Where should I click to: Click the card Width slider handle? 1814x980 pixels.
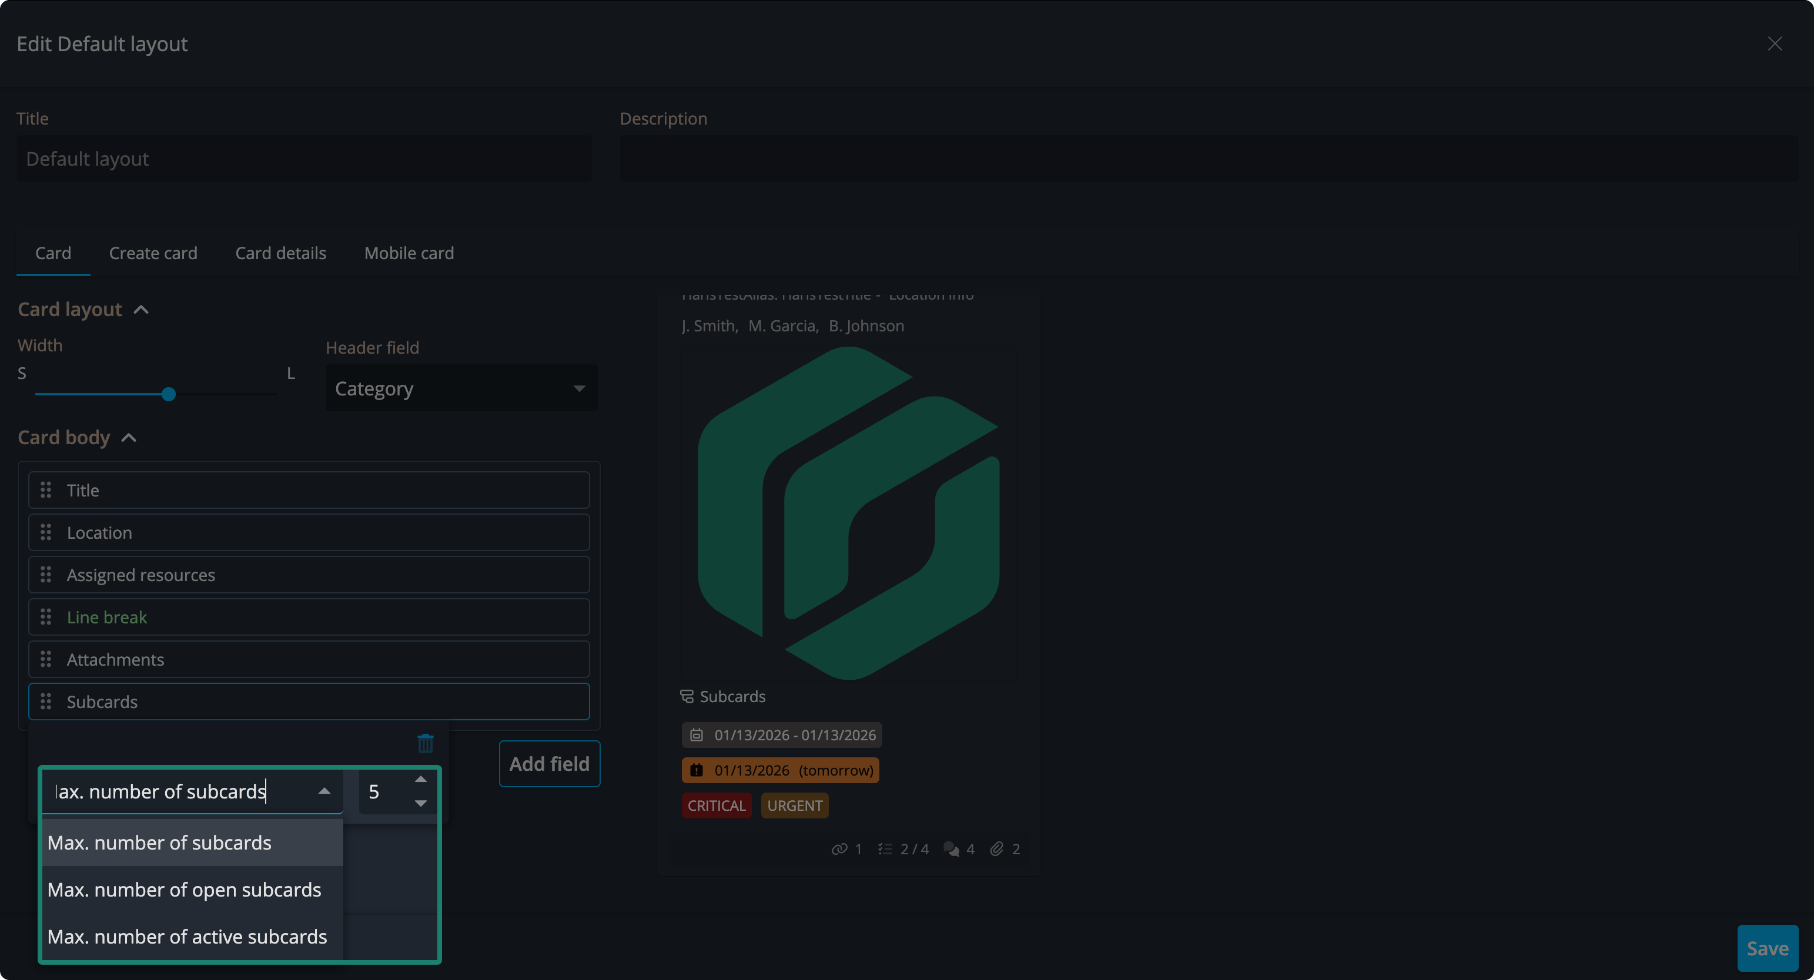click(x=168, y=394)
